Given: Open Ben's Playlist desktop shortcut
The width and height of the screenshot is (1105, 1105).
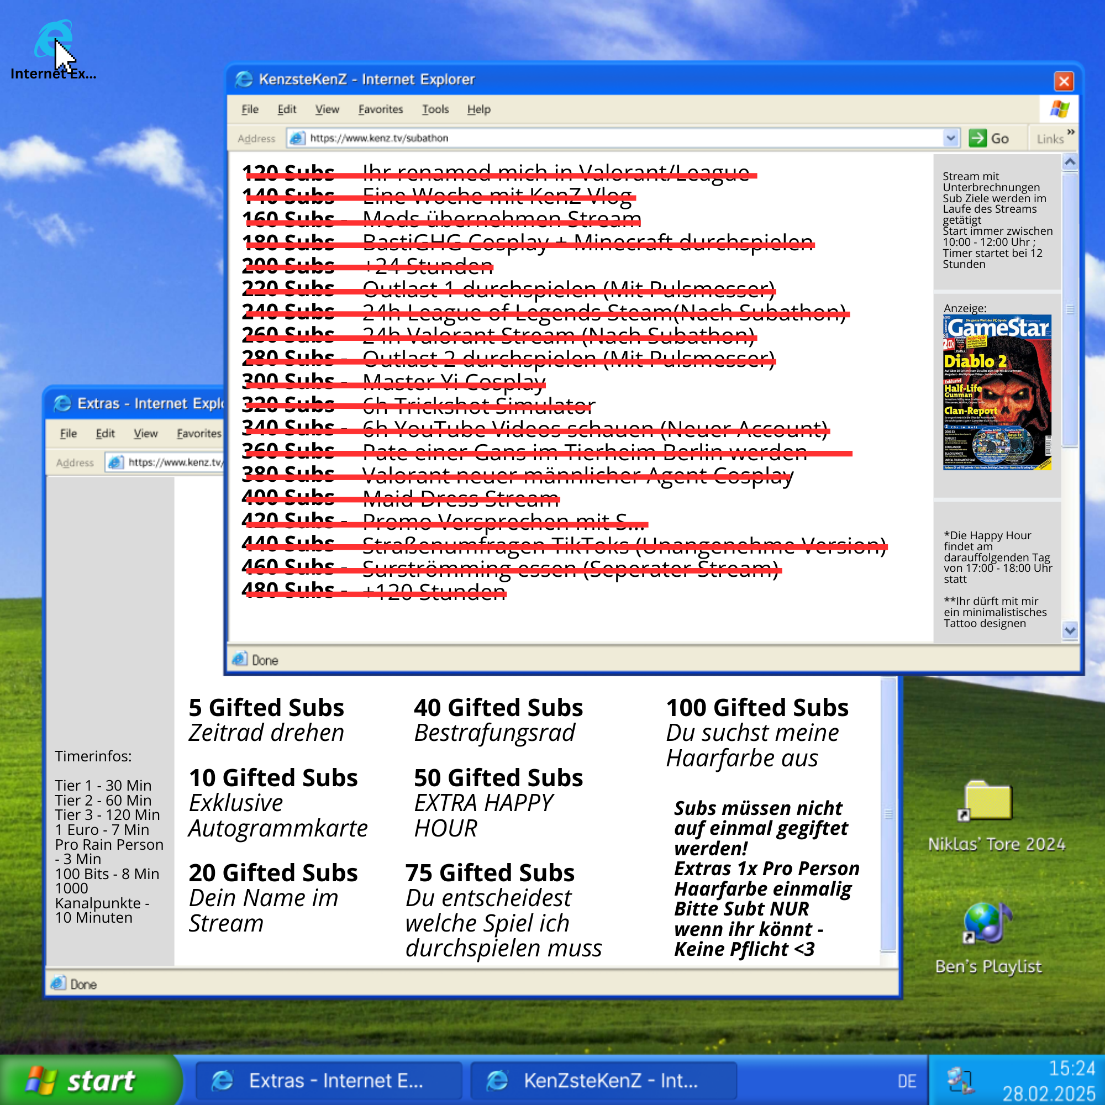Looking at the screenshot, I should click(x=988, y=923).
